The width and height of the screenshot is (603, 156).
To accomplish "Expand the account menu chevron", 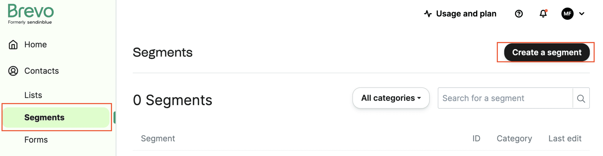I will pos(582,14).
